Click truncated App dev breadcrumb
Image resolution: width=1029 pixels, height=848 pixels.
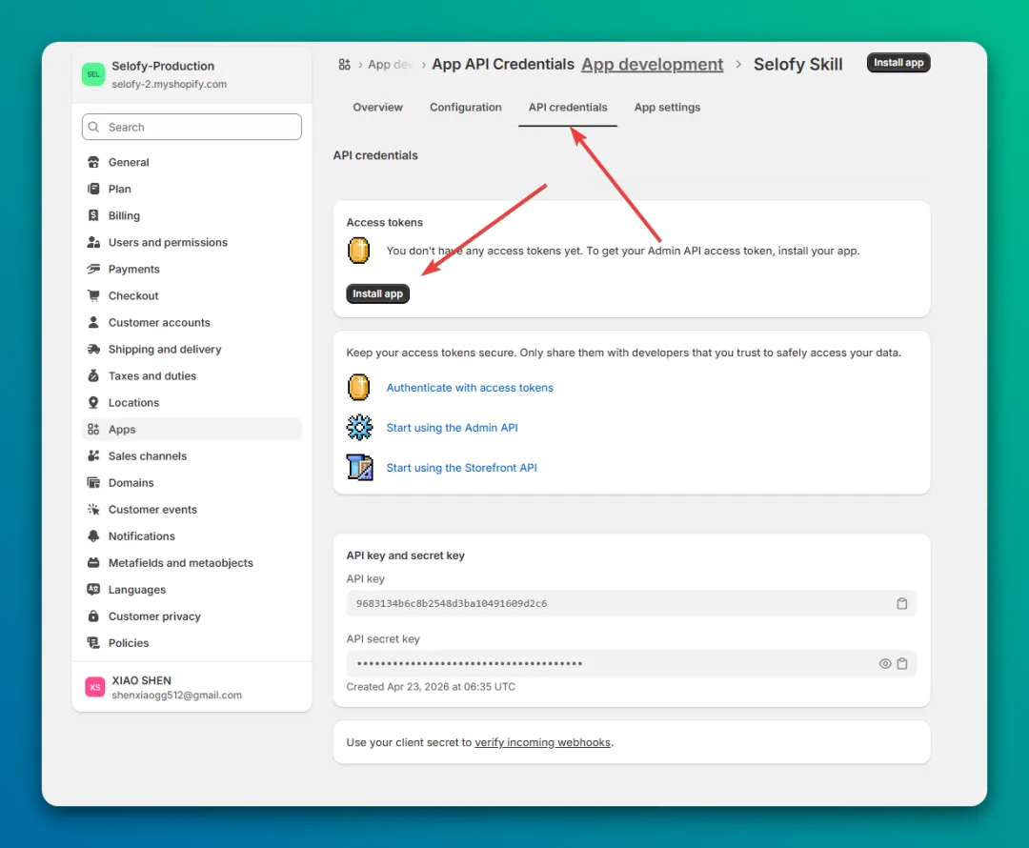390,65
